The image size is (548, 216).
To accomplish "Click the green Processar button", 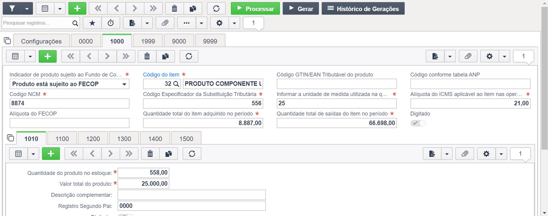I will (x=255, y=8).
